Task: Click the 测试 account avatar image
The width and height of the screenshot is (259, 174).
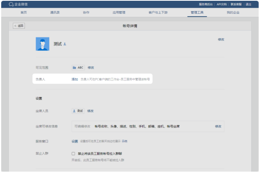Action: 42,44
